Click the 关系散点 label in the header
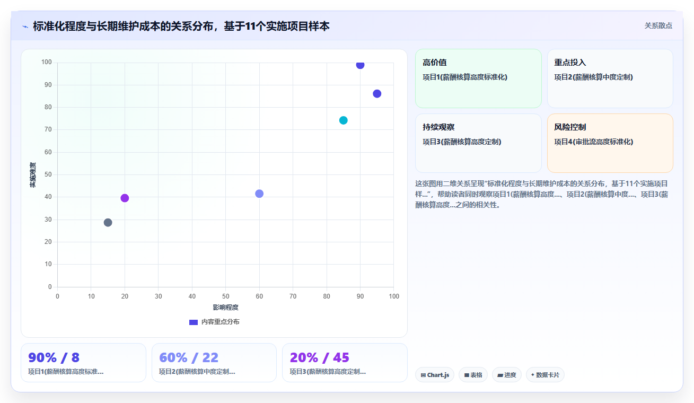The image size is (694, 403). 658,25
